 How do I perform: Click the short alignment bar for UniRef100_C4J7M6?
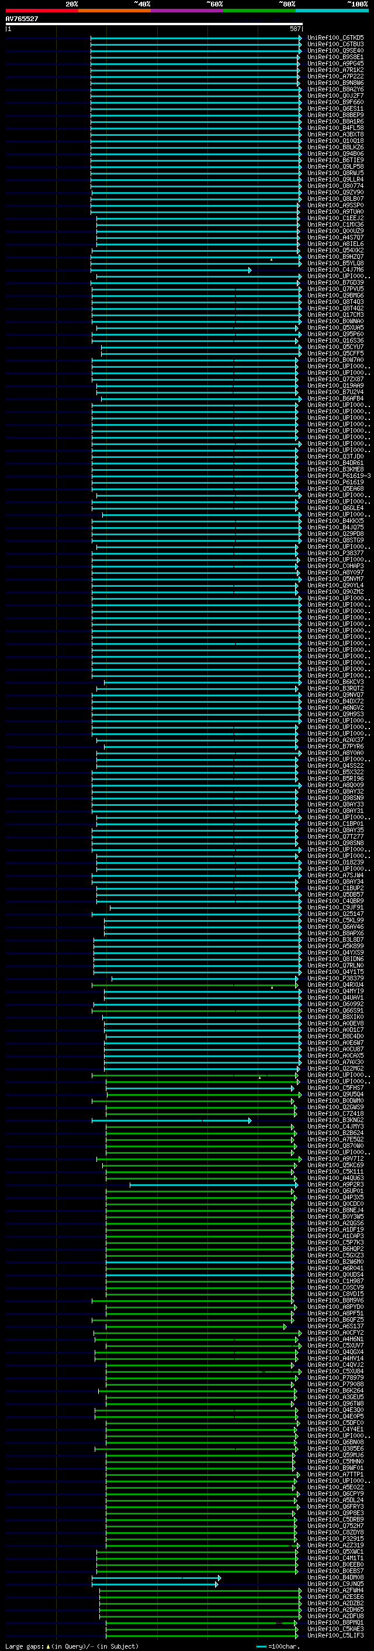(171, 270)
